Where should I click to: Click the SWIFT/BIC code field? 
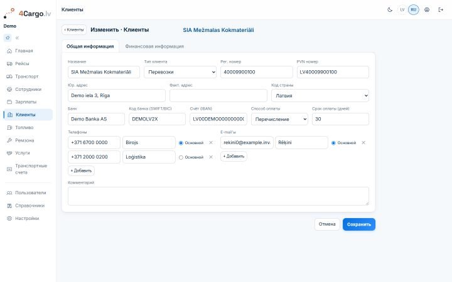click(157, 119)
